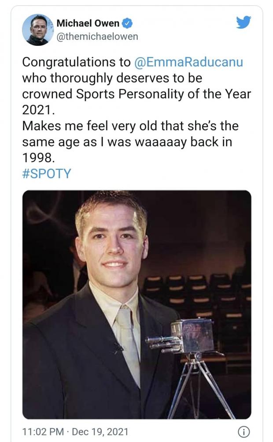The image size is (273, 442).
Task: Click the Michael Owen display name
Action: pos(88,24)
